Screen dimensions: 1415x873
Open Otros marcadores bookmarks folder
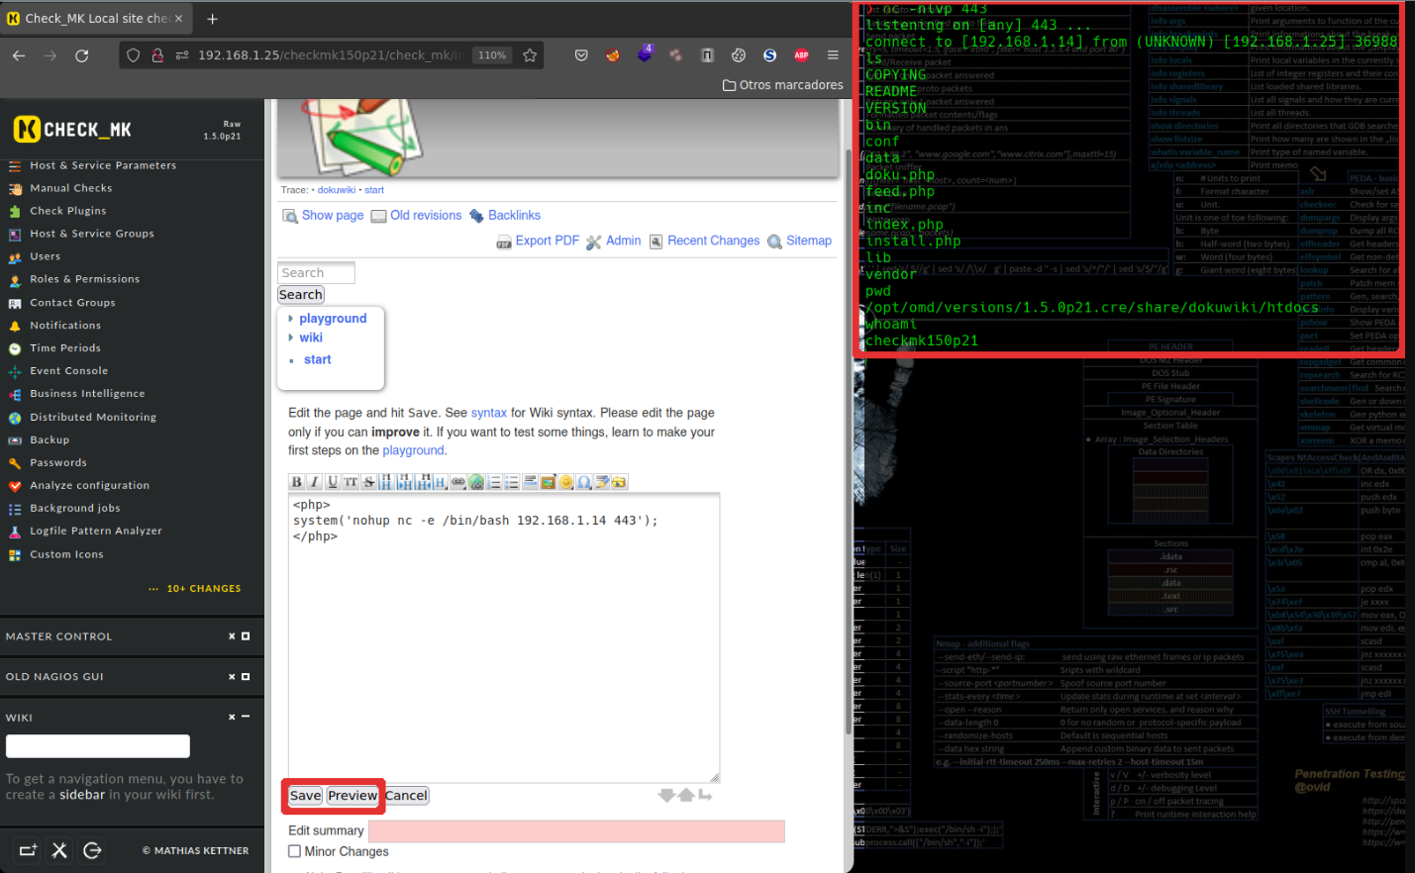(x=783, y=85)
